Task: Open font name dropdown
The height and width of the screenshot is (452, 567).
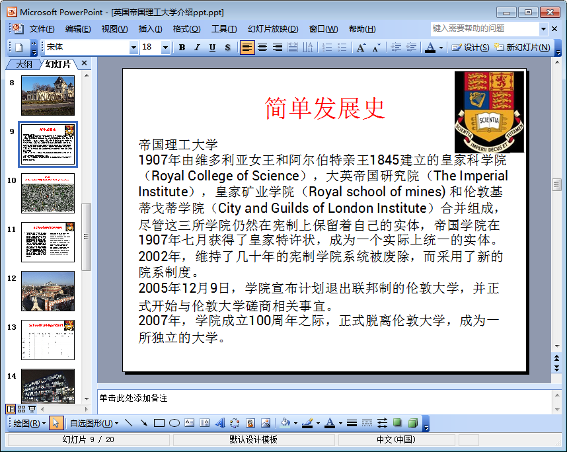Action: tap(133, 48)
